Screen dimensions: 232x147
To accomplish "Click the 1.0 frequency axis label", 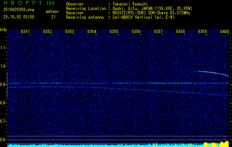I will coord(3,66).
